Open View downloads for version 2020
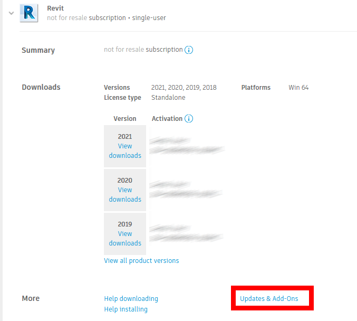The height and width of the screenshot is (321, 357). click(125, 194)
